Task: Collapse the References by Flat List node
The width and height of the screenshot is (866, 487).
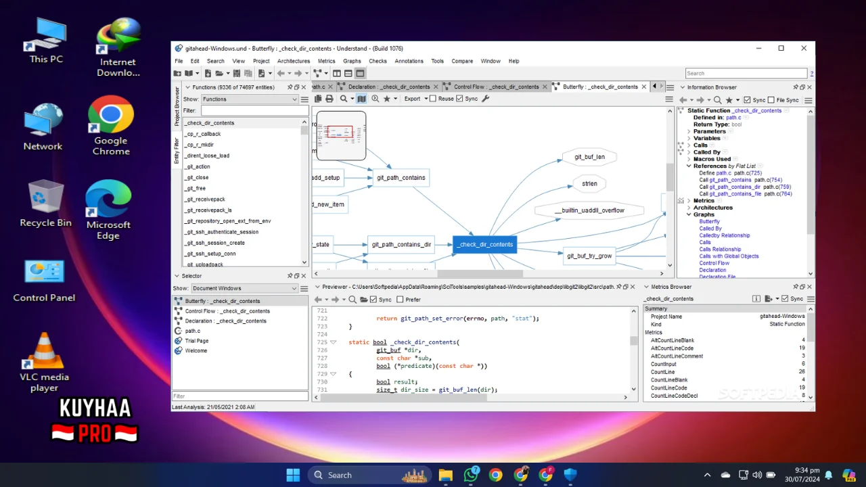Action: coord(689,166)
